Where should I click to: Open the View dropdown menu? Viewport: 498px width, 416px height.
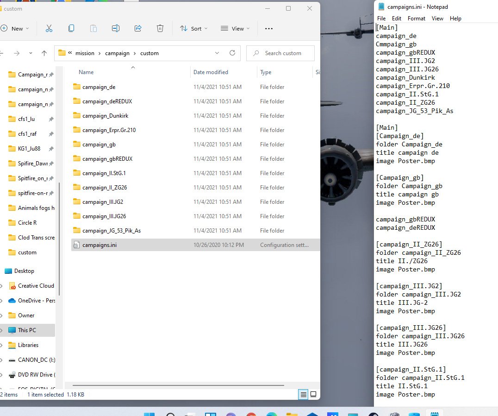tap(235, 29)
